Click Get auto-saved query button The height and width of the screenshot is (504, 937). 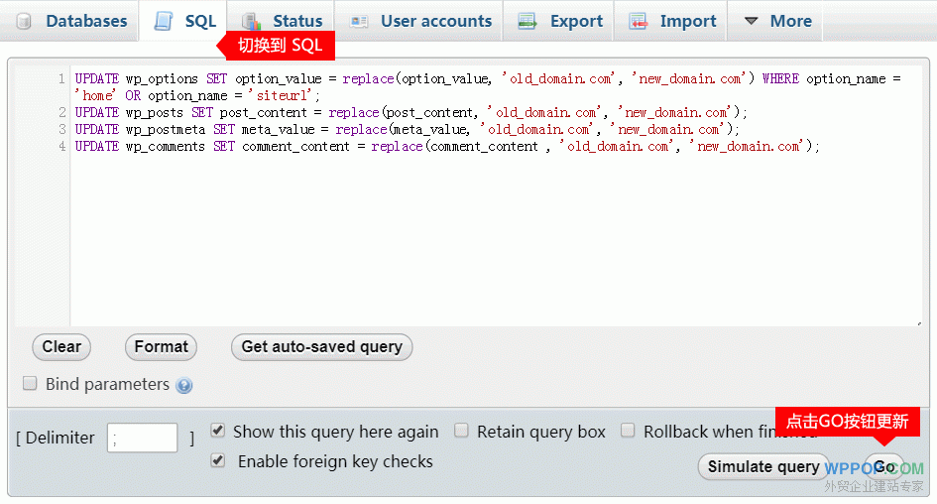click(321, 346)
